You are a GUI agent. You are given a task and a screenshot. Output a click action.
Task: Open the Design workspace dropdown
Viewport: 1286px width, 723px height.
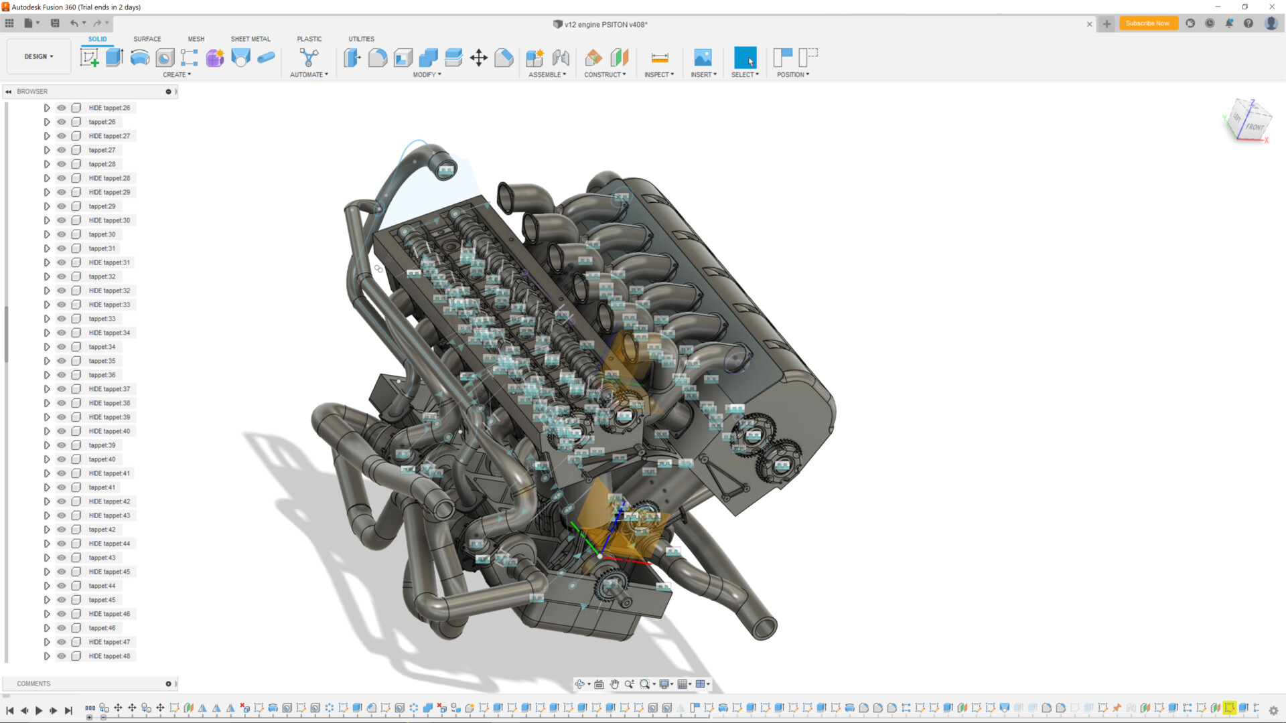tap(38, 56)
